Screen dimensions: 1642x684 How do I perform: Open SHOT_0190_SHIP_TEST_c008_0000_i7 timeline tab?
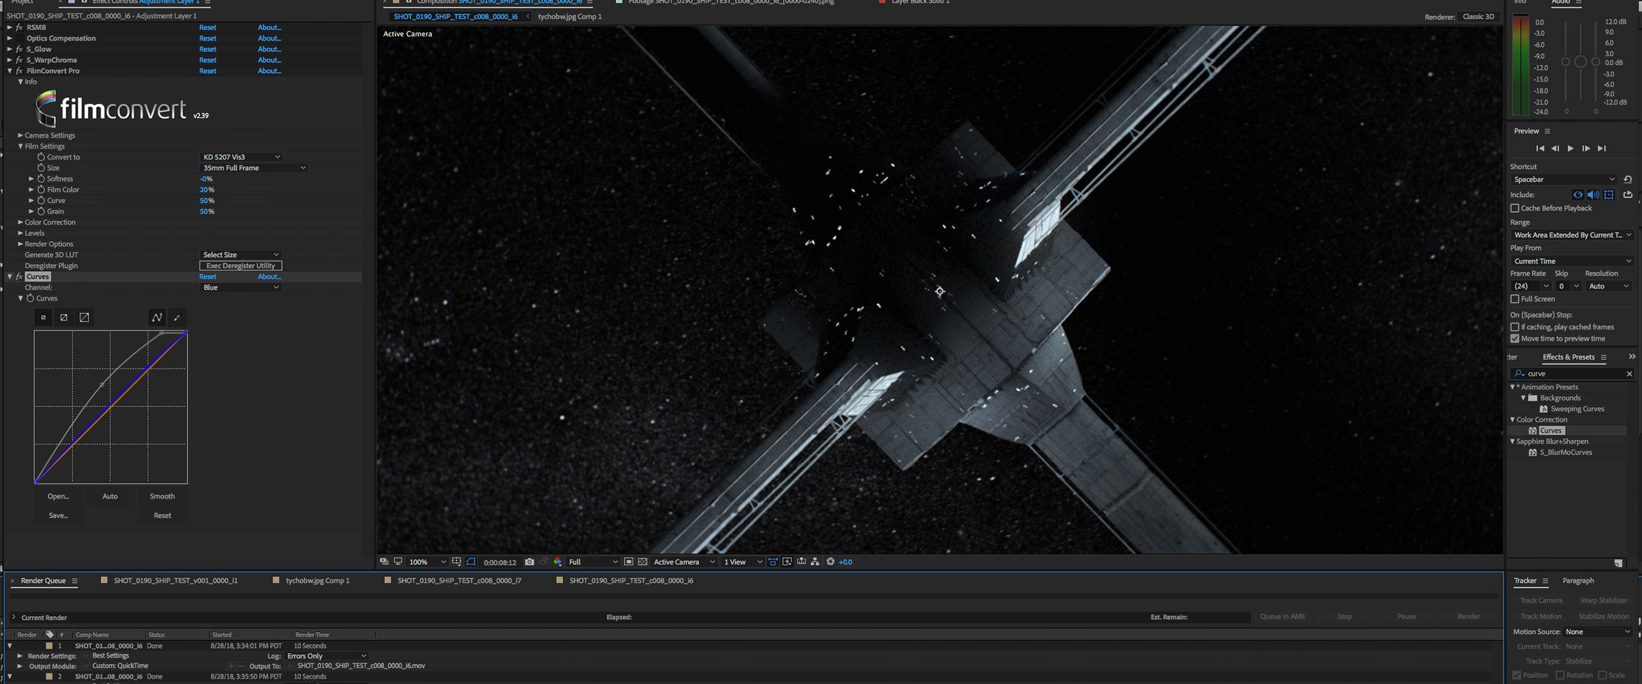(x=459, y=581)
